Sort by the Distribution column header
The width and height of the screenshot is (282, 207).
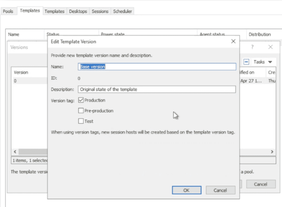coord(259,34)
